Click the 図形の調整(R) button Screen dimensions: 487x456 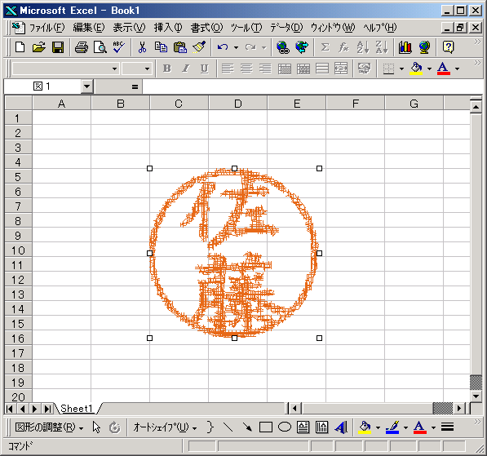tap(49, 427)
